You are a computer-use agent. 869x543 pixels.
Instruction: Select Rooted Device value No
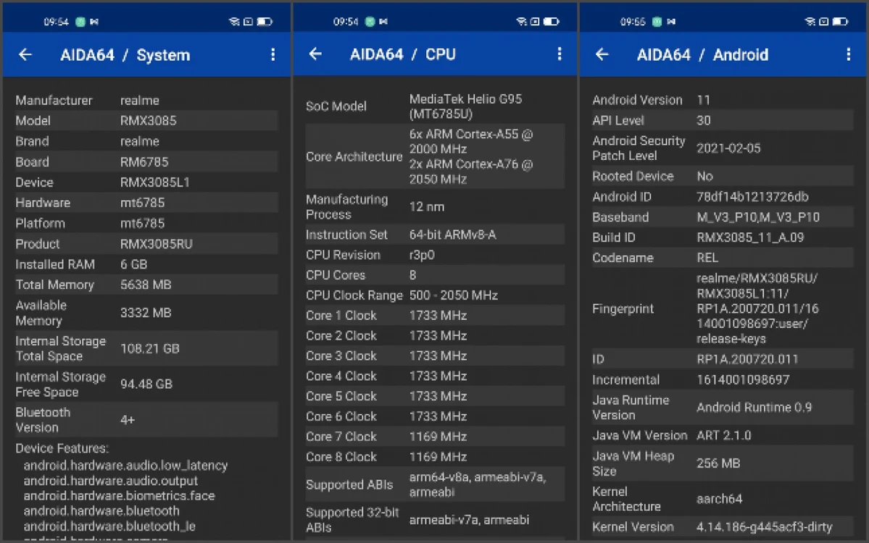click(x=704, y=177)
